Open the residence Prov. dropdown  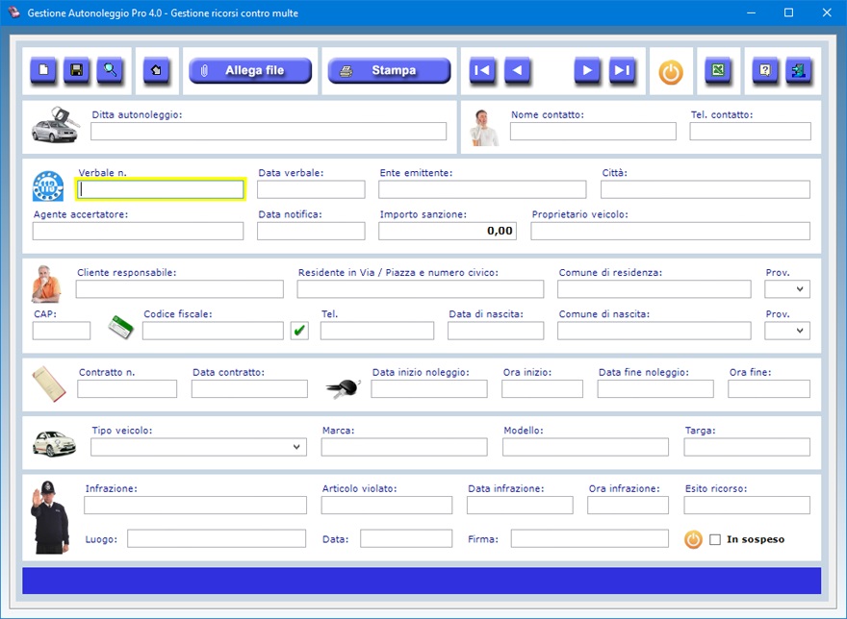787,289
